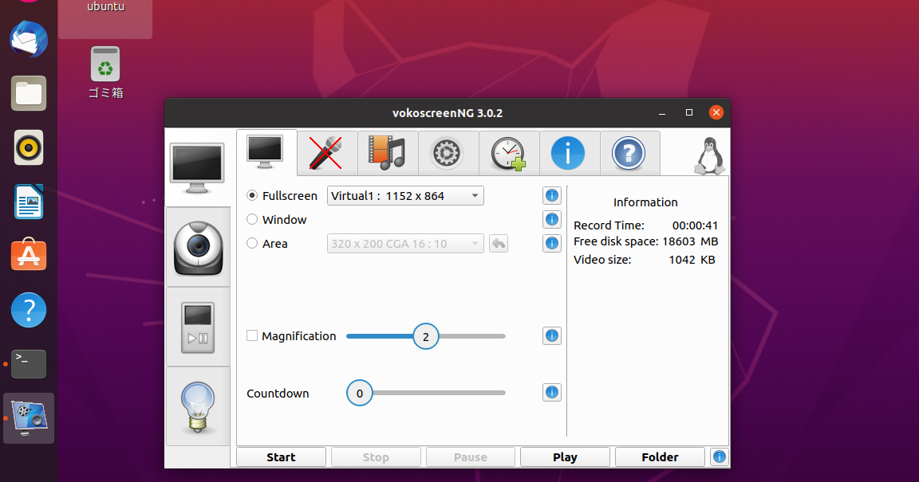Open the lightbulb systray panel
Image resolution: width=919 pixels, height=482 pixels.
click(198, 406)
